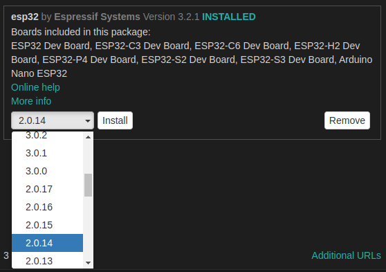
Task: Open the Online help link
Action: tap(35, 87)
